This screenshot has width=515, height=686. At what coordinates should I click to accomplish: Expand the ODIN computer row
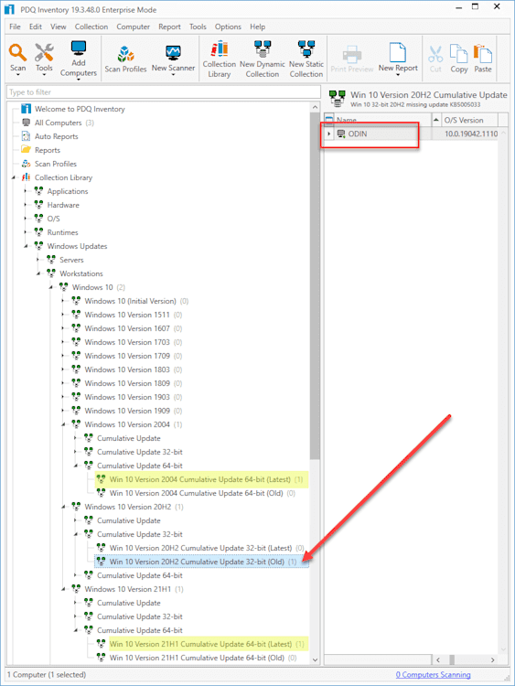(x=329, y=134)
